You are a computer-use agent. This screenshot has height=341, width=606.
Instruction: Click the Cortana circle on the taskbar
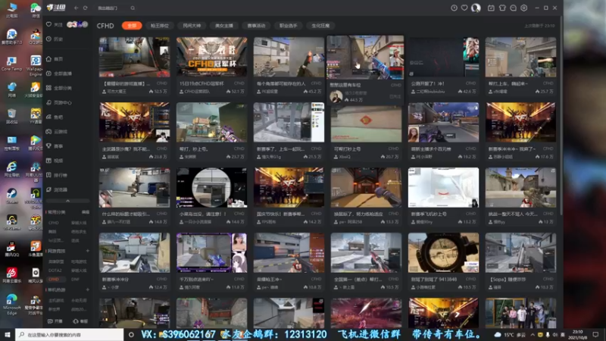tap(131, 334)
